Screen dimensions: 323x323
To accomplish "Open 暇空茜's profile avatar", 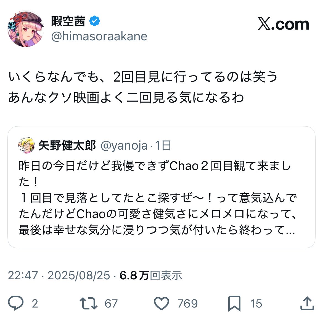I will pyautogui.click(x=26, y=29).
